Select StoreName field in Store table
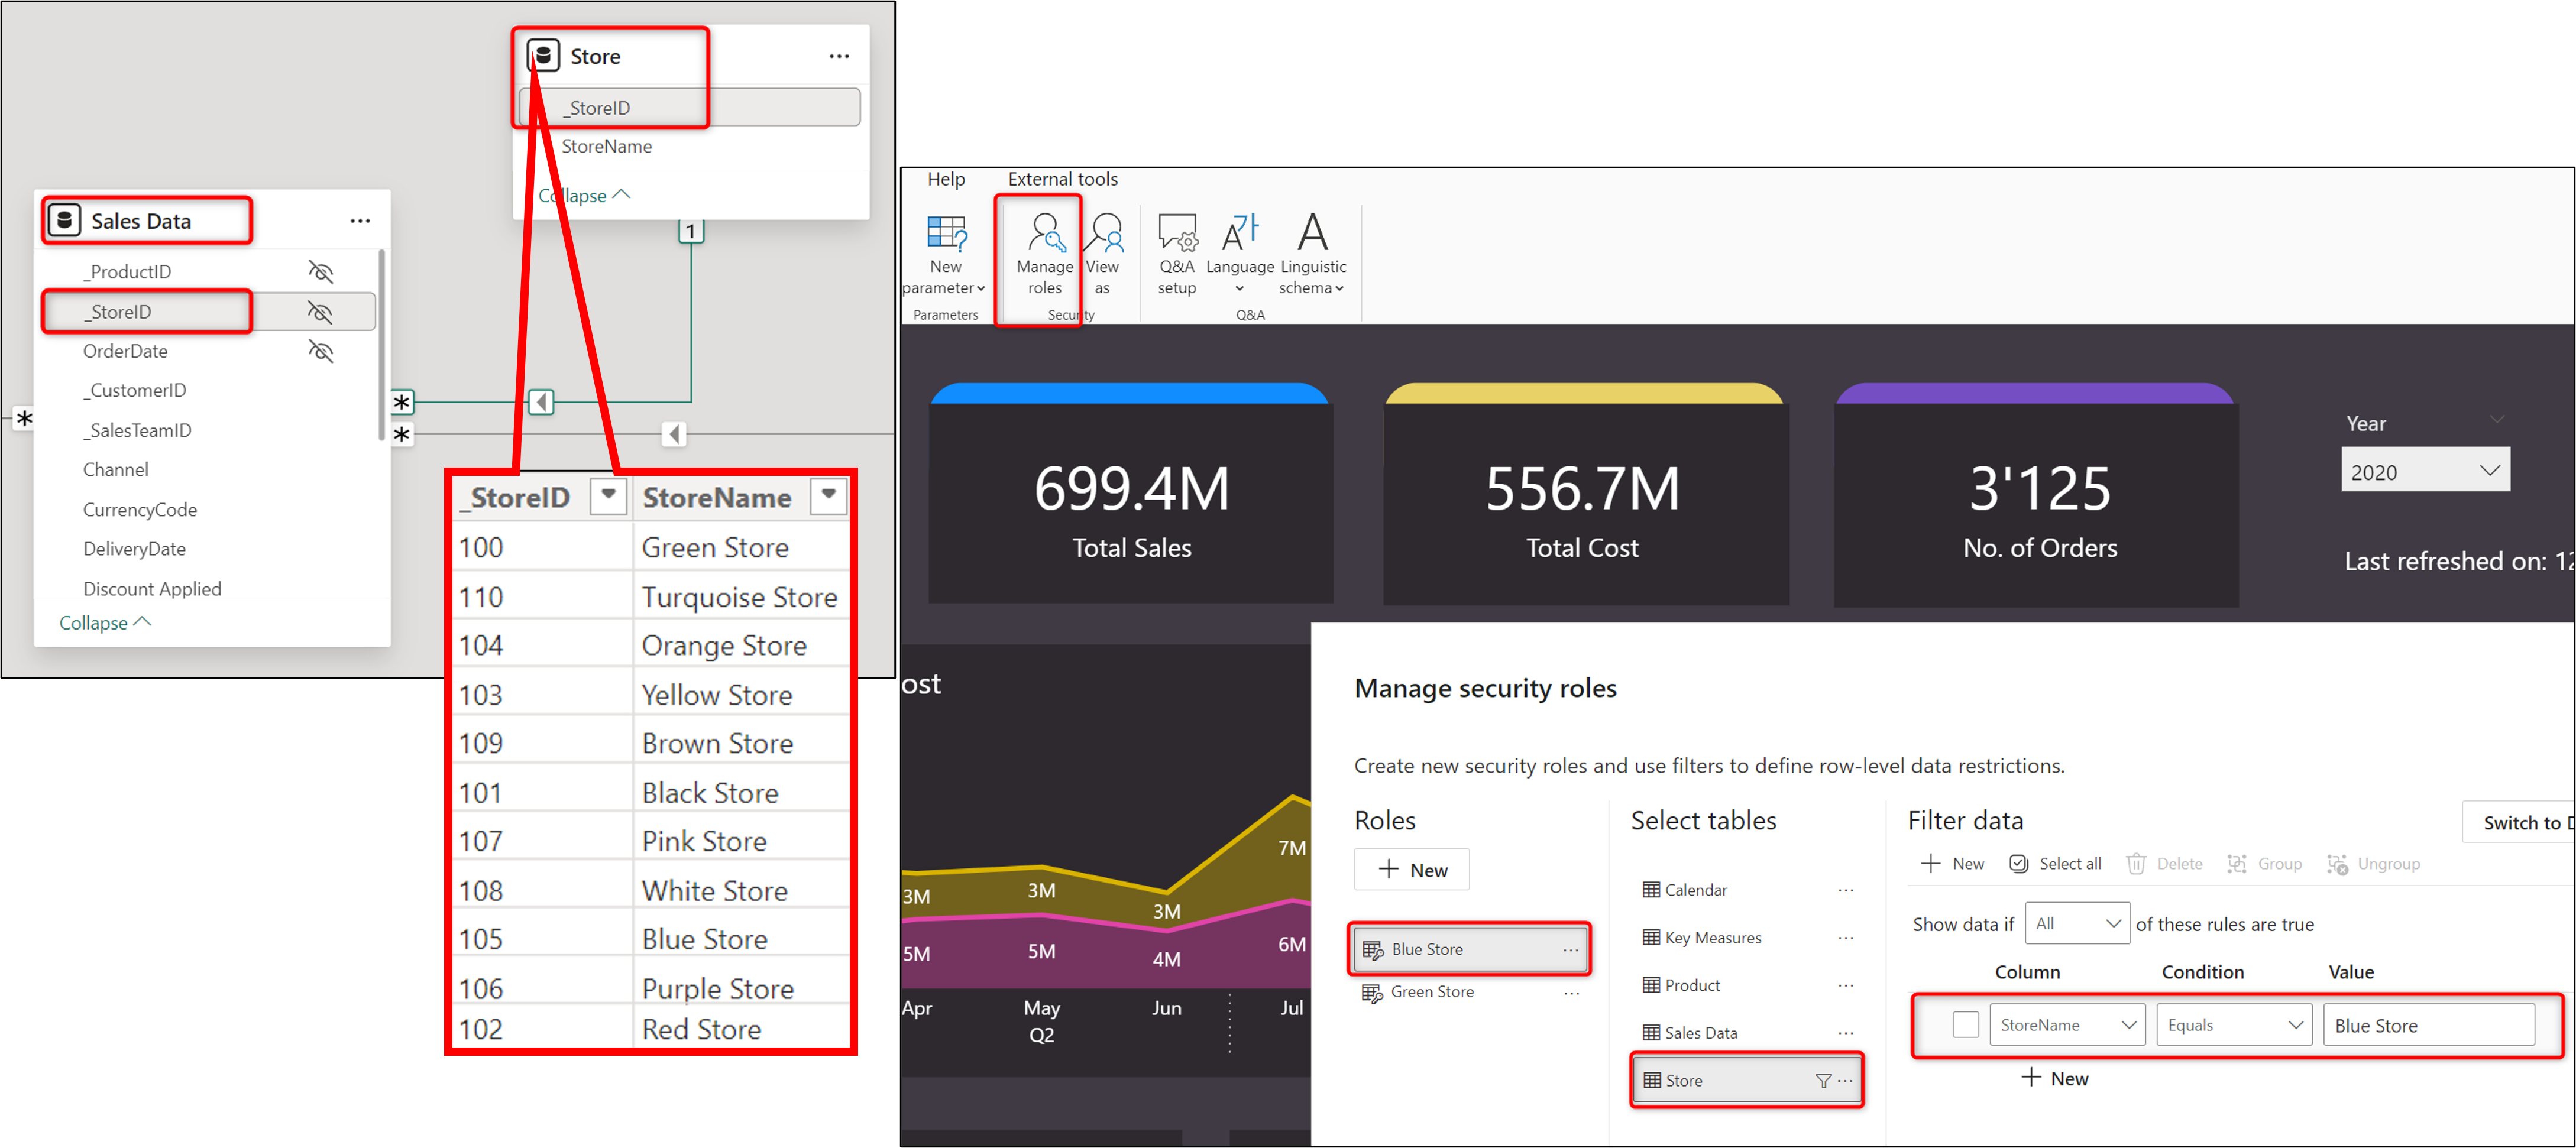The height and width of the screenshot is (1148, 2576). [x=606, y=146]
